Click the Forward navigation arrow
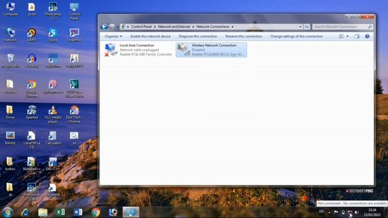 tap(112, 27)
